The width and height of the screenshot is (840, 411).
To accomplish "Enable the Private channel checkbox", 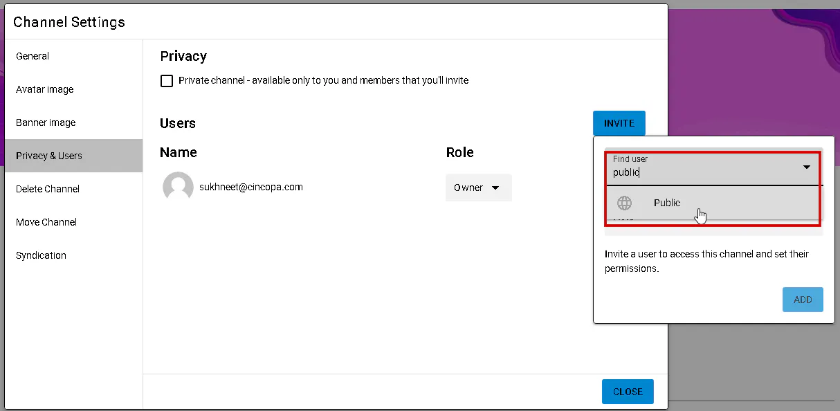I will (x=167, y=81).
